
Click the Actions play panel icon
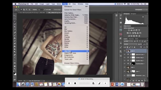[121, 18]
